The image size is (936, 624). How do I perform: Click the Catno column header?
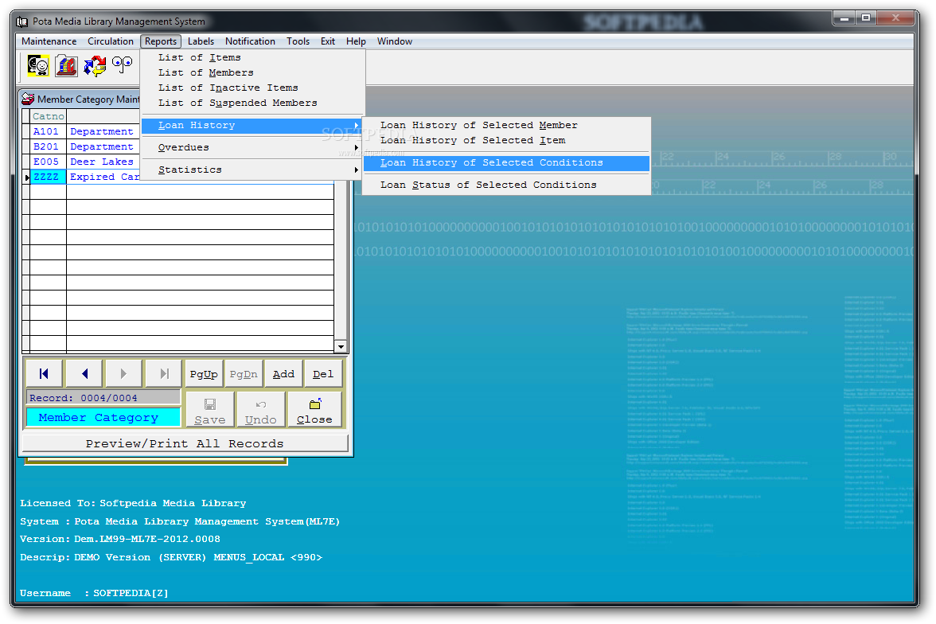[48, 116]
